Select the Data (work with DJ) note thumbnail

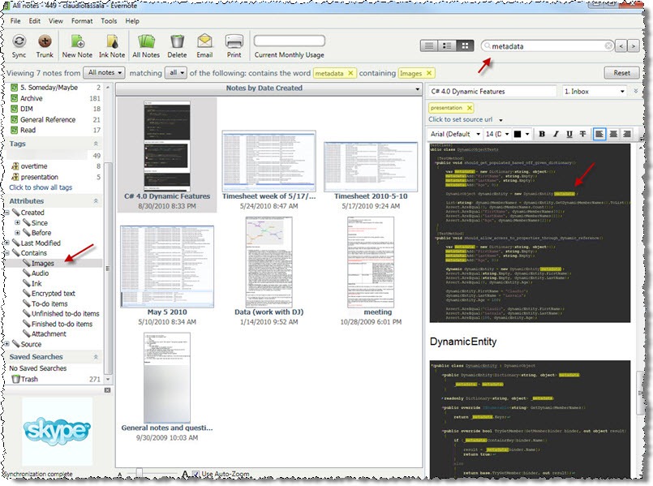(269, 262)
